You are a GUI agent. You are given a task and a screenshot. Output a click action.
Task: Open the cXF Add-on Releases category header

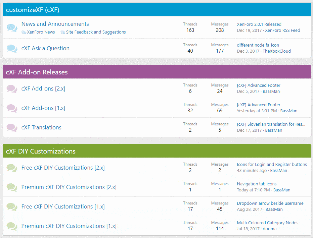pyautogui.click(x=37, y=72)
